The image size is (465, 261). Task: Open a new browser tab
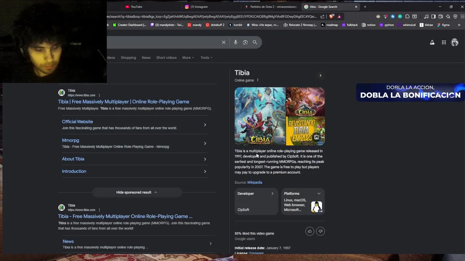click(365, 7)
